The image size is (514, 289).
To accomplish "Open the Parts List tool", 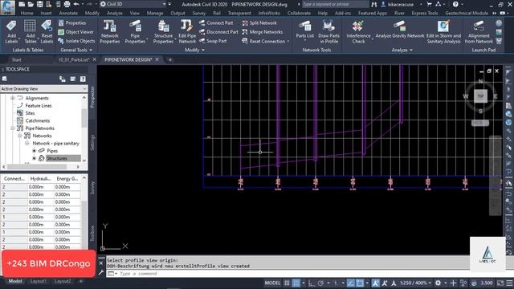I will pos(305,31).
